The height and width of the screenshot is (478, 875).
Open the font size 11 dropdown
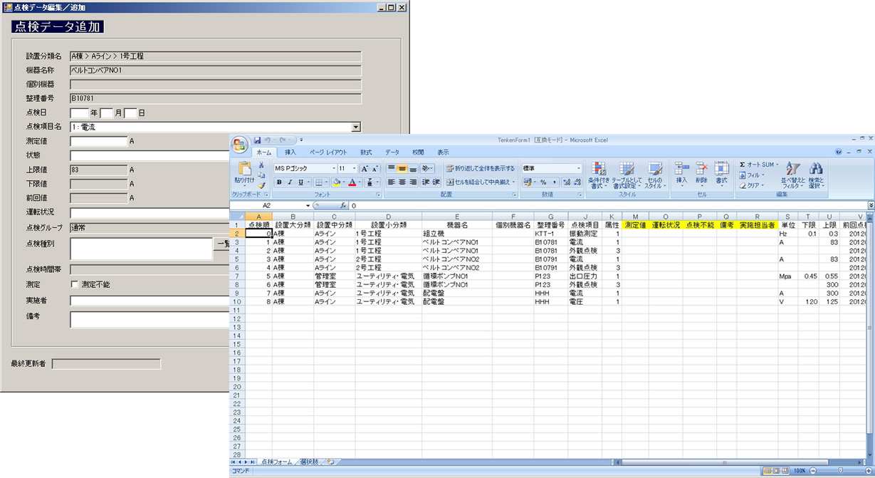click(x=353, y=169)
